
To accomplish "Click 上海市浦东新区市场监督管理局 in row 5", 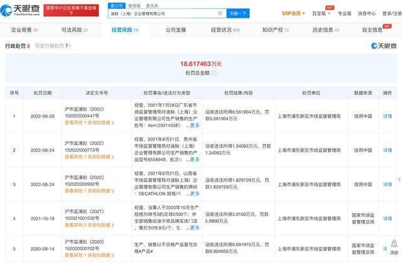I will (309, 249).
